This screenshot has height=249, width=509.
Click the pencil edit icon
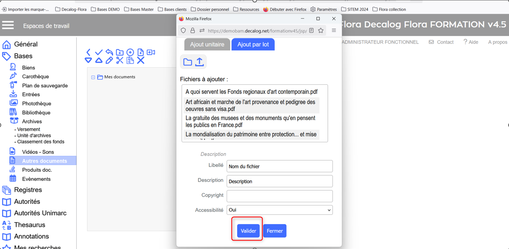109,60
